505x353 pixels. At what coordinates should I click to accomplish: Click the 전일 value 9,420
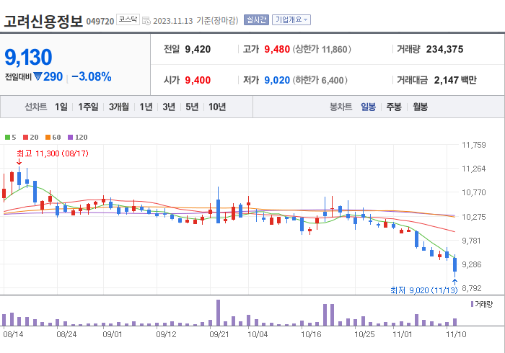click(x=198, y=49)
